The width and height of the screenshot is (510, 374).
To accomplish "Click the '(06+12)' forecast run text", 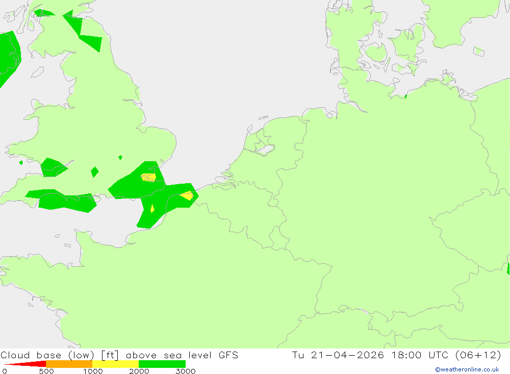I will [478, 355].
